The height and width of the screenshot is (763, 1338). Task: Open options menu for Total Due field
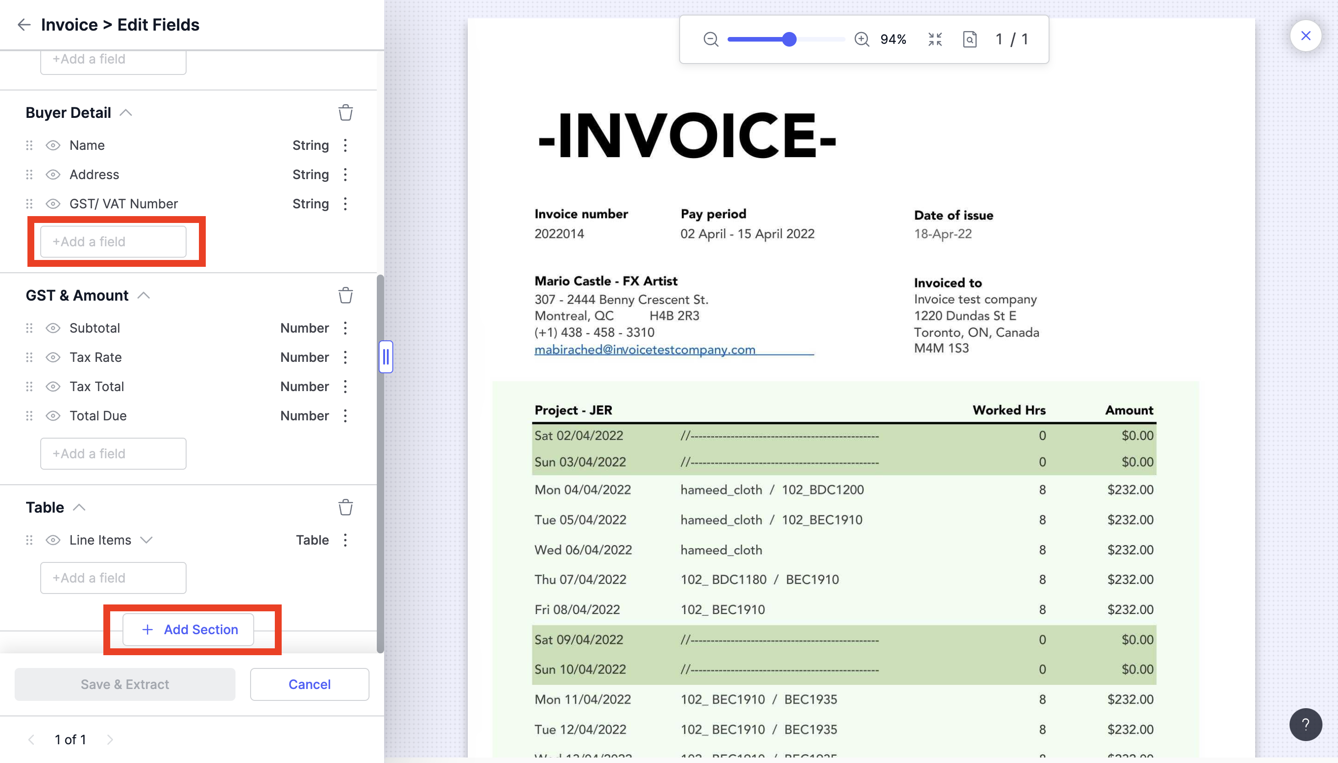(x=345, y=416)
